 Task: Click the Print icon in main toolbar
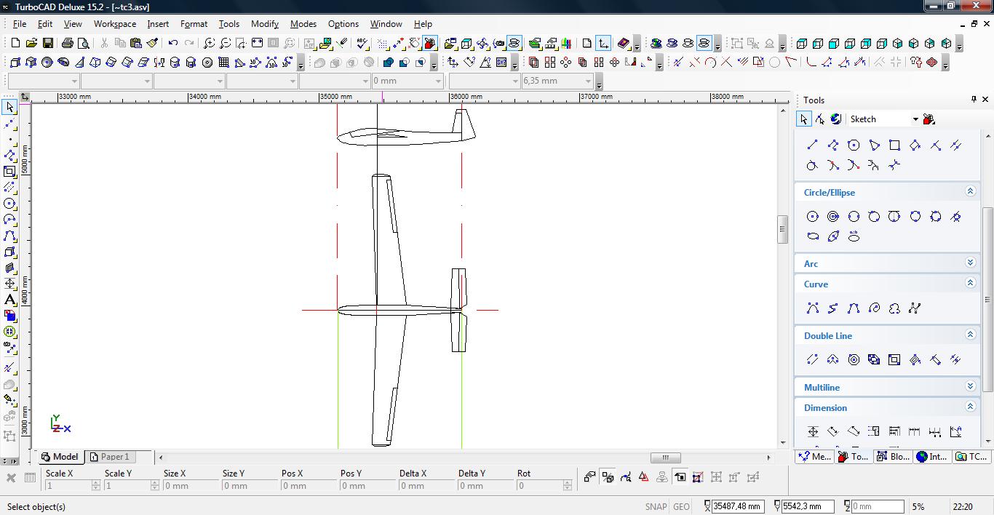pos(68,44)
